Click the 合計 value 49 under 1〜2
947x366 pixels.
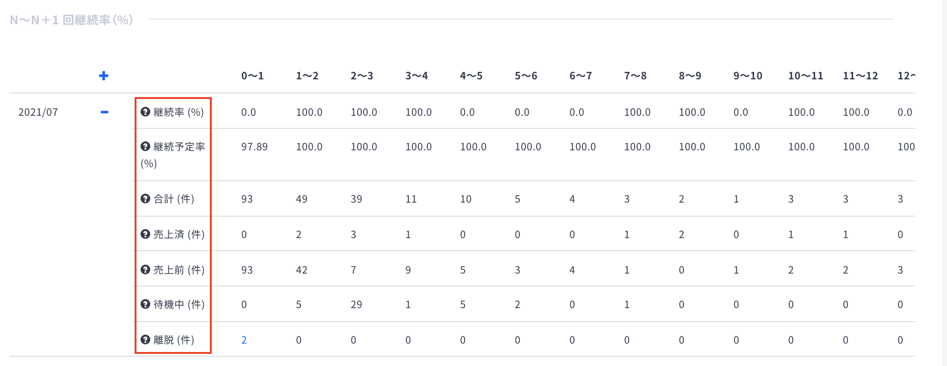tap(301, 199)
